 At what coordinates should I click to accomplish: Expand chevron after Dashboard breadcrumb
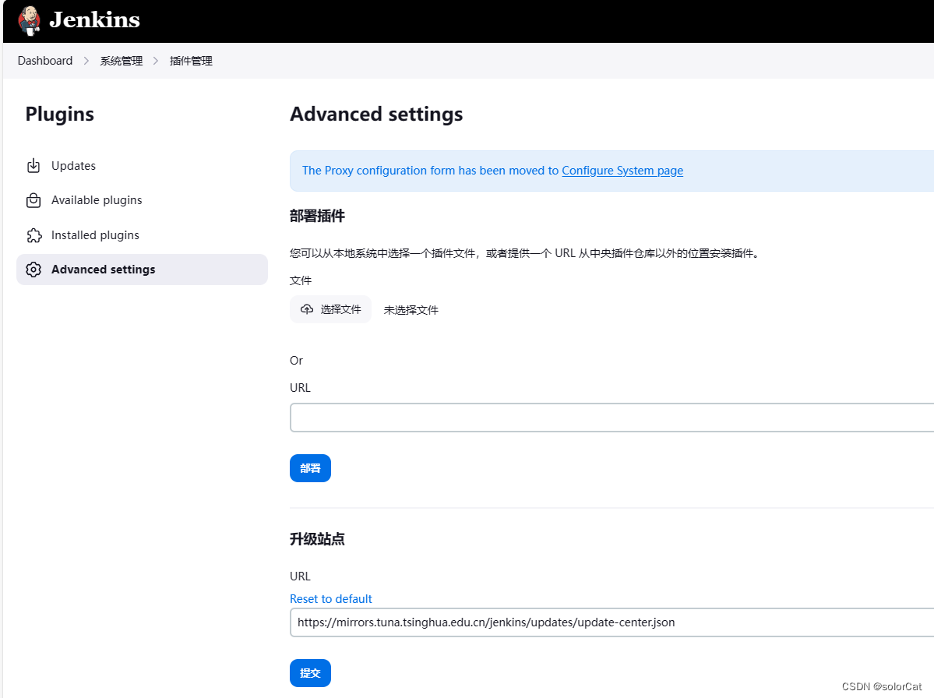[86, 61]
